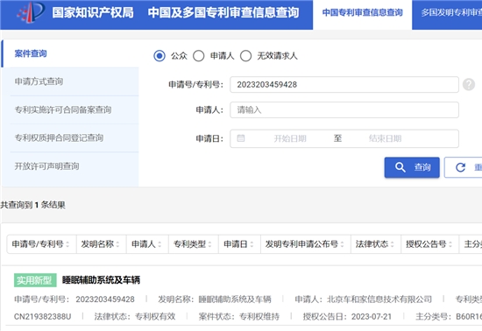
Task: Click applicant 北京车和家信息技术有限公司
Action: pyautogui.click(x=379, y=299)
